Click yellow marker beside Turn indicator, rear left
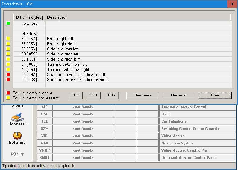 click(8, 64)
